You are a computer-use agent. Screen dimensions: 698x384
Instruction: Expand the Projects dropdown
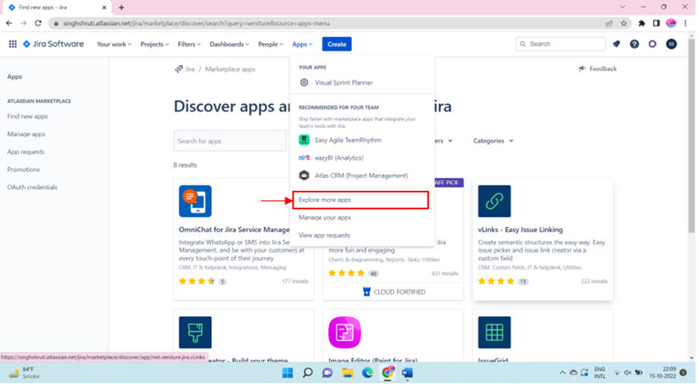pyautogui.click(x=155, y=44)
